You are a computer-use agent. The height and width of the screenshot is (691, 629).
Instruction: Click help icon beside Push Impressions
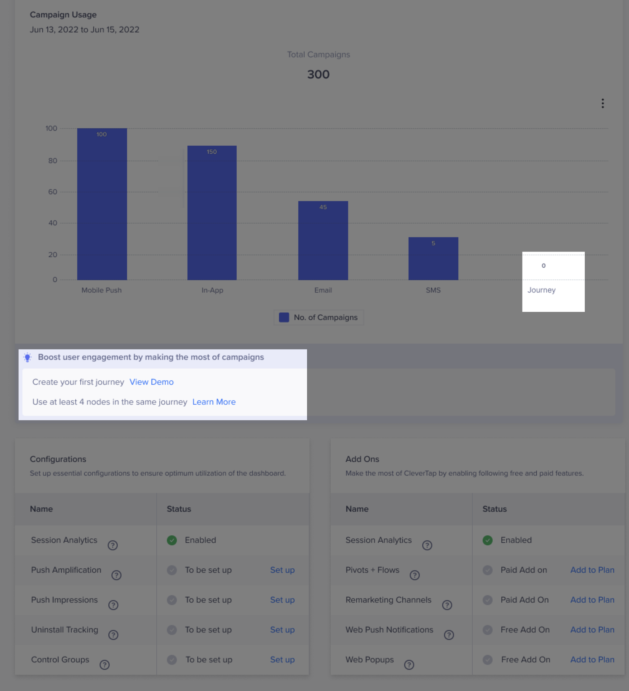[x=113, y=605]
